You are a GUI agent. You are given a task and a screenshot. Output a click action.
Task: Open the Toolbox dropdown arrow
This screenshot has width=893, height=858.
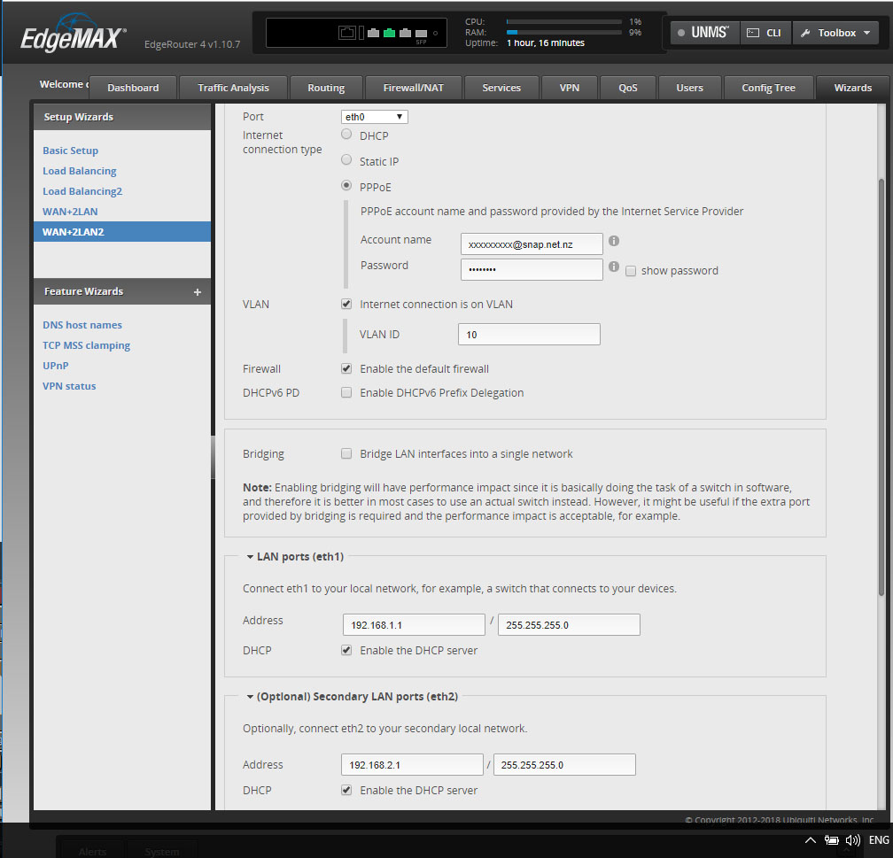(x=866, y=33)
